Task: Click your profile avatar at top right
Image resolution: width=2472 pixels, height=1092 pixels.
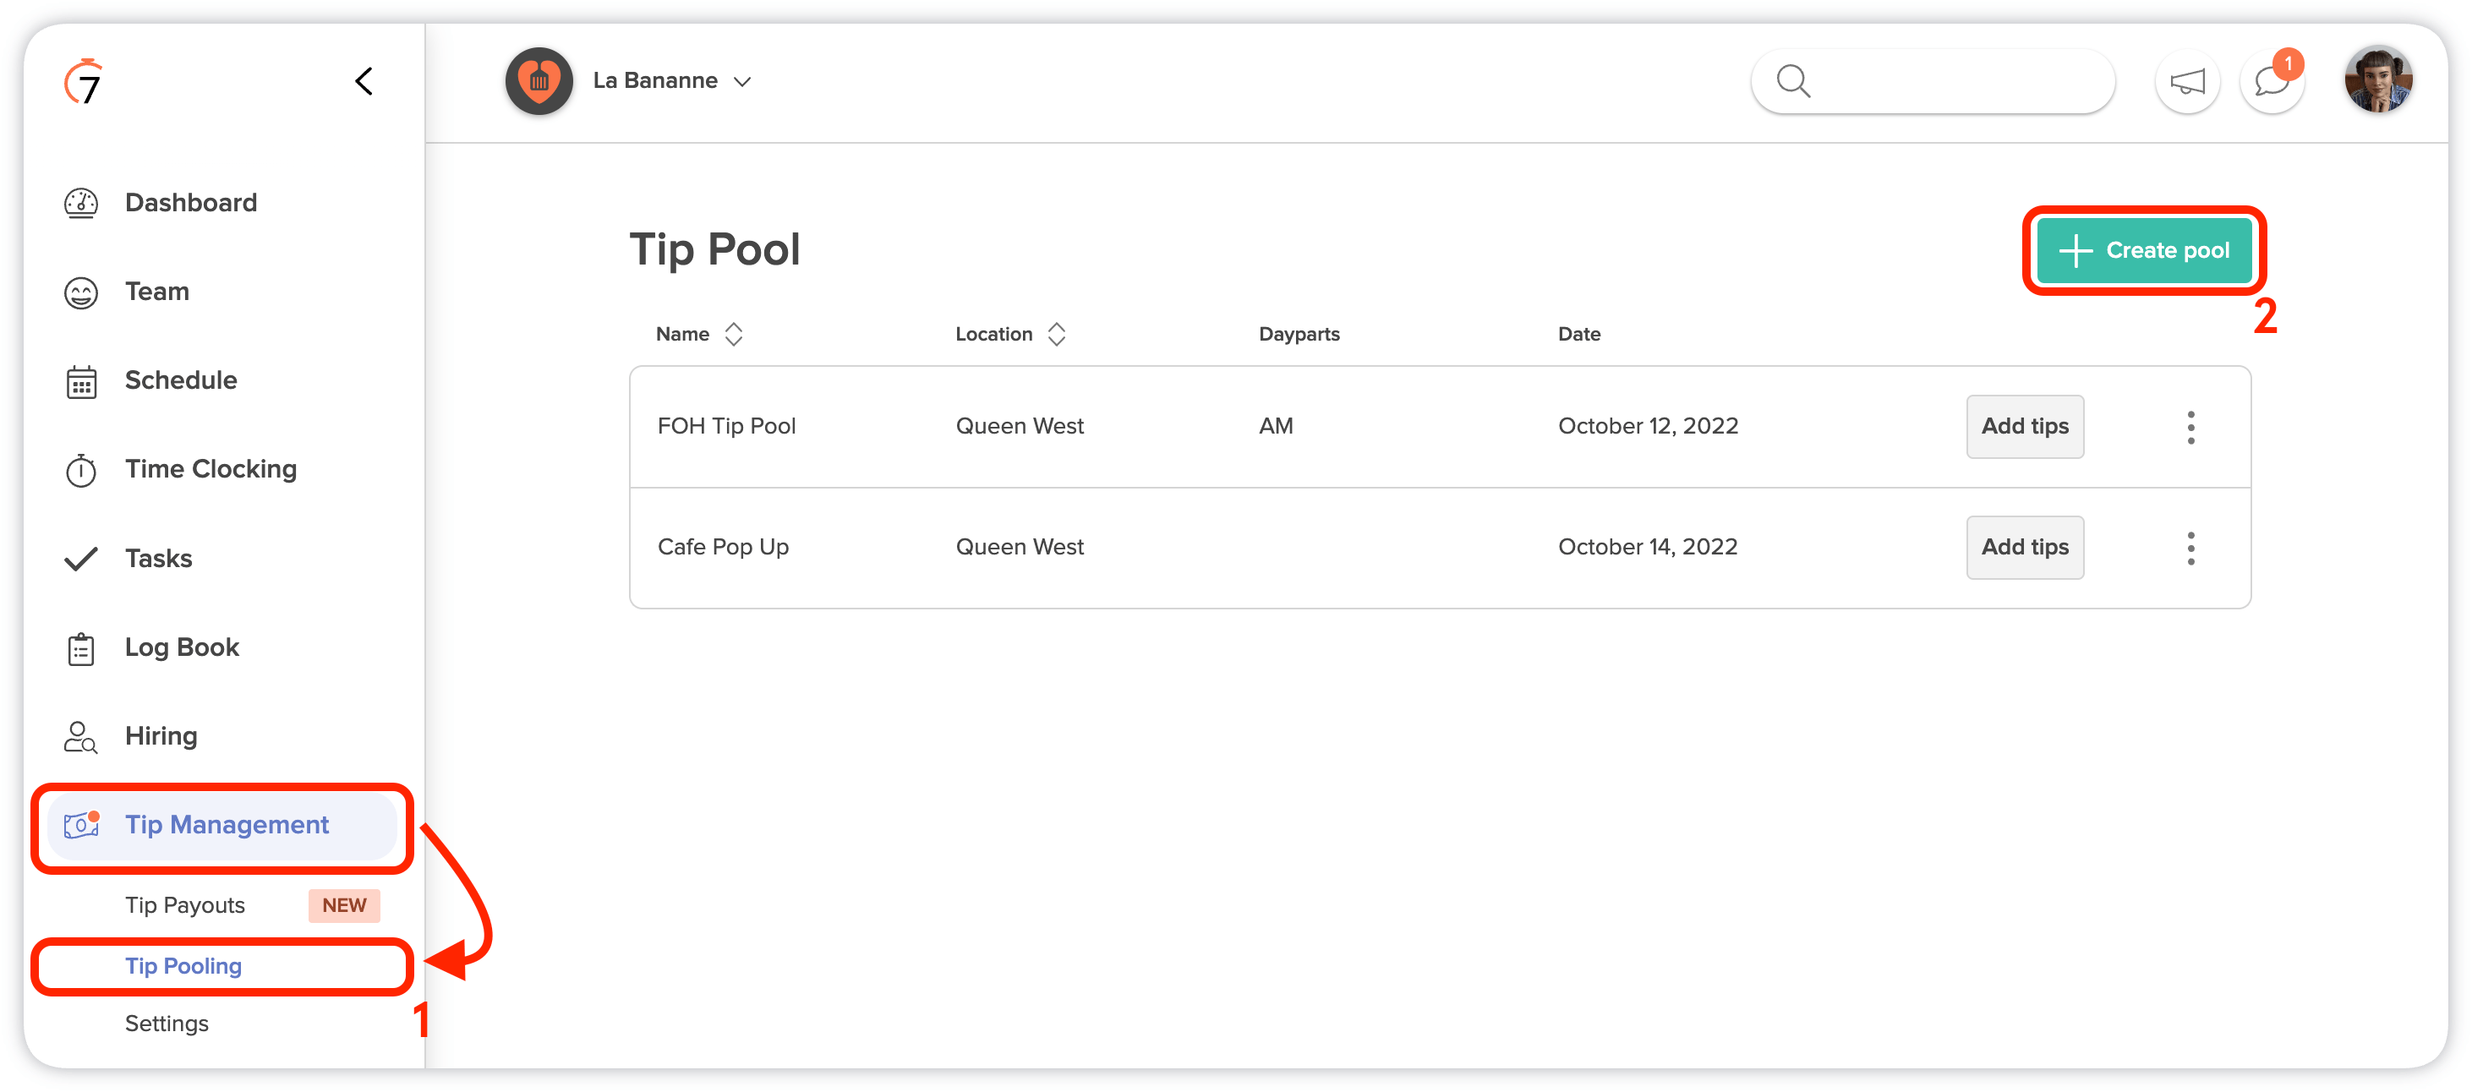Action: click(2378, 79)
